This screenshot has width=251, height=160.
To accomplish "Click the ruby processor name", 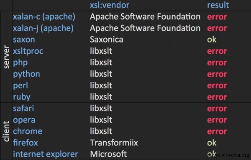I will coord(22,97).
